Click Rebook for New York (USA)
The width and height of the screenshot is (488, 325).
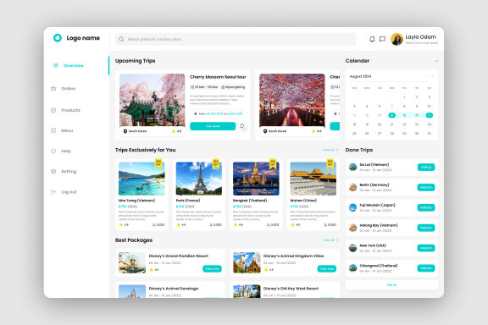click(x=426, y=248)
